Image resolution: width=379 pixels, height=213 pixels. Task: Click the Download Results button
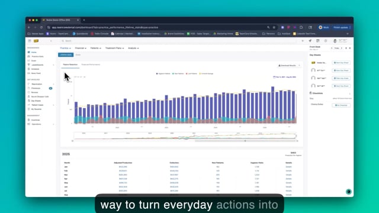click(x=287, y=66)
